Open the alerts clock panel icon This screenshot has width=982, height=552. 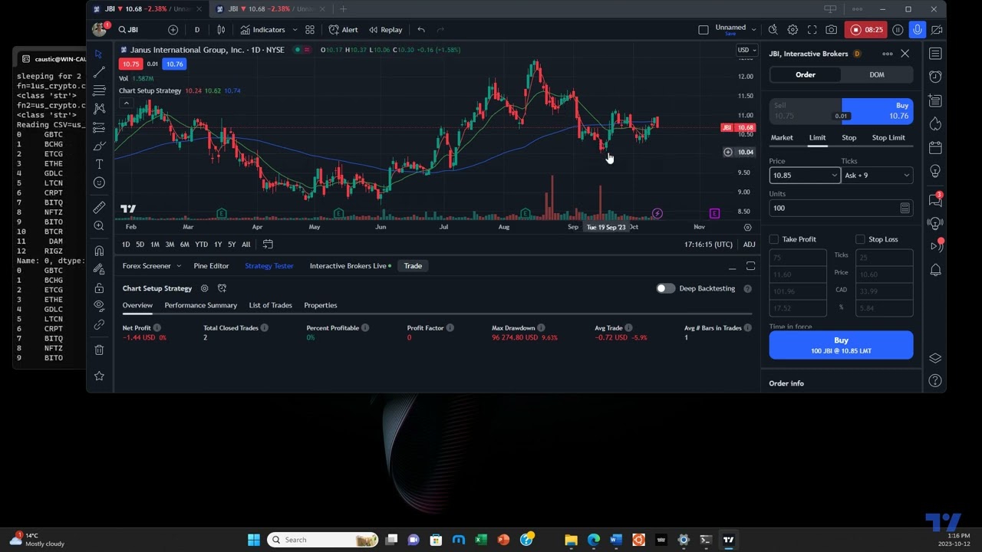coord(935,77)
